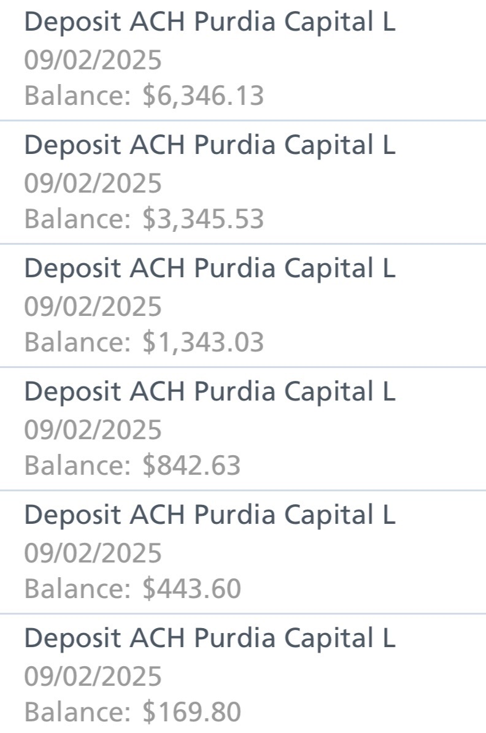Tap the deposit title above balance $842.63
The height and width of the screenshot is (733, 486).
209,391
